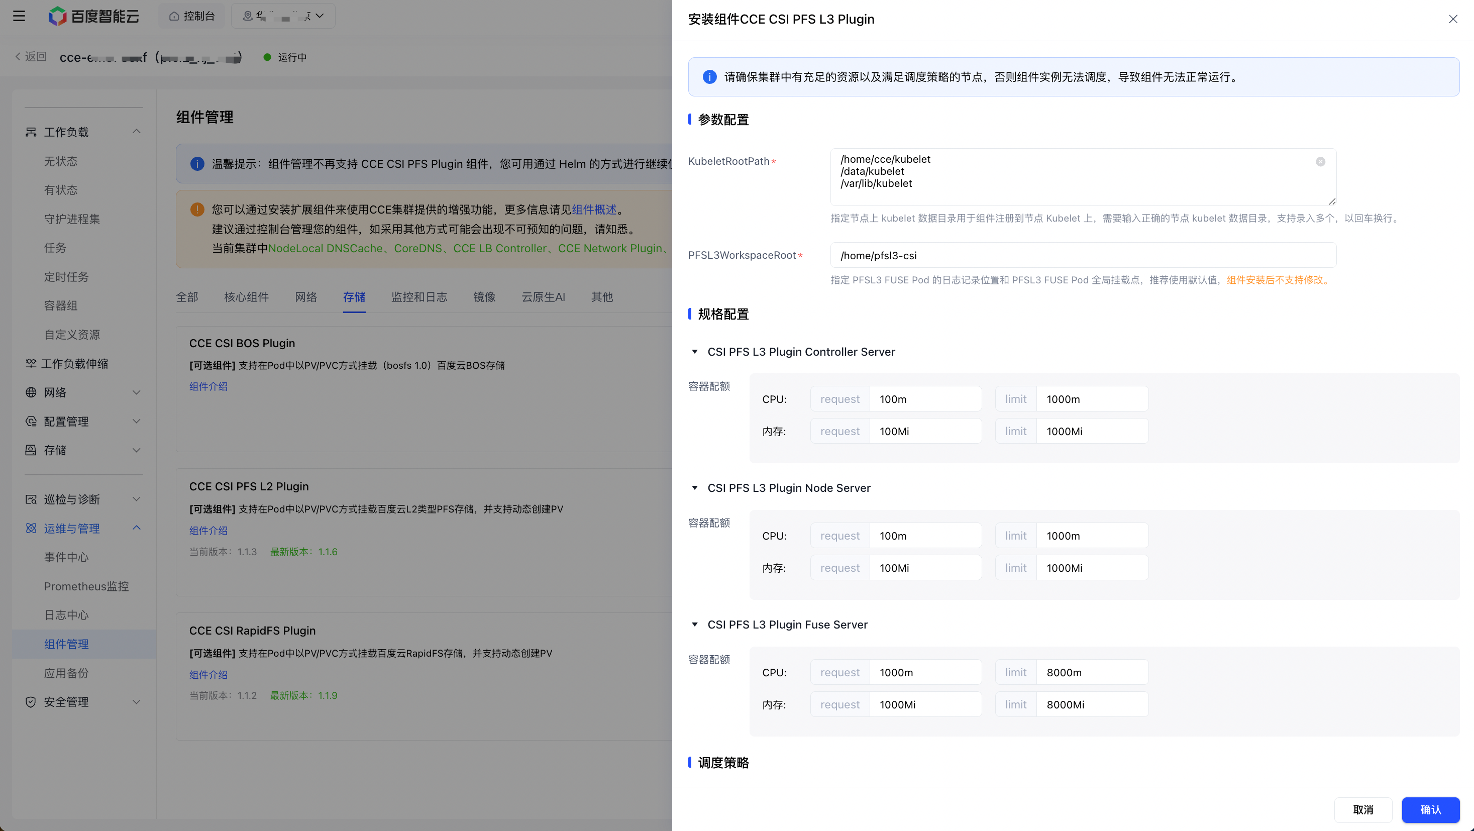Expand the 安全管理 sidebar section
The height and width of the screenshot is (831, 1474).
point(137,702)
